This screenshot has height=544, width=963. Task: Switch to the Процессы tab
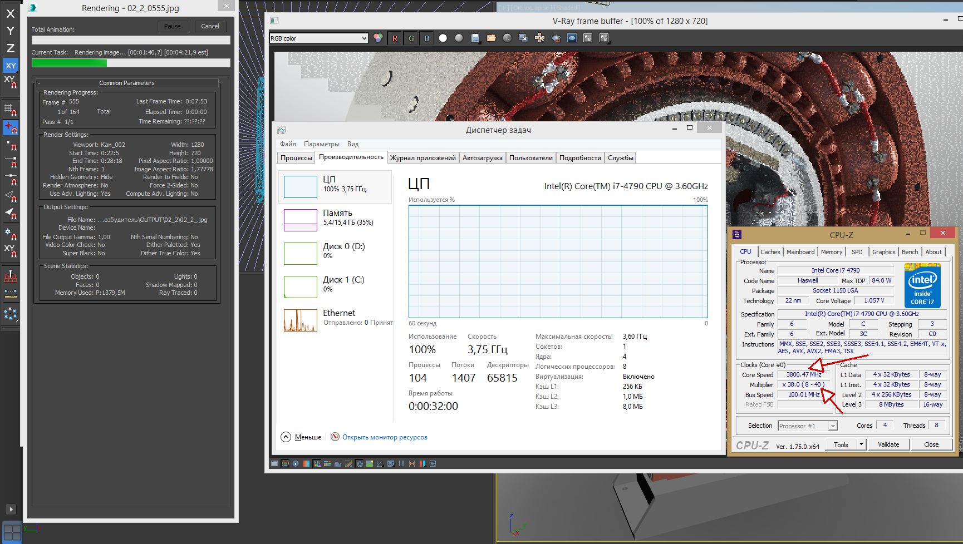296,158
